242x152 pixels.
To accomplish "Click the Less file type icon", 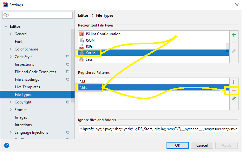I will (82, 59).
